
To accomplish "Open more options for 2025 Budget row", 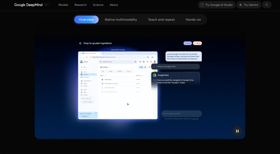I will [149, 79].
